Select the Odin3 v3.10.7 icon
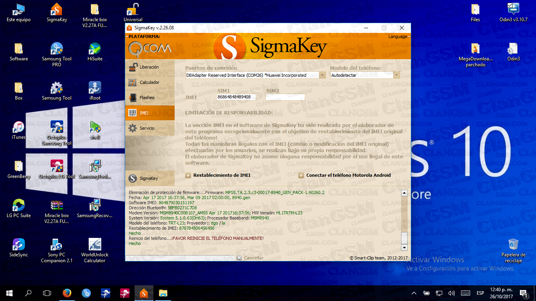Image resolution: width=536 pixels, height=301 pixels. (513, 13)
